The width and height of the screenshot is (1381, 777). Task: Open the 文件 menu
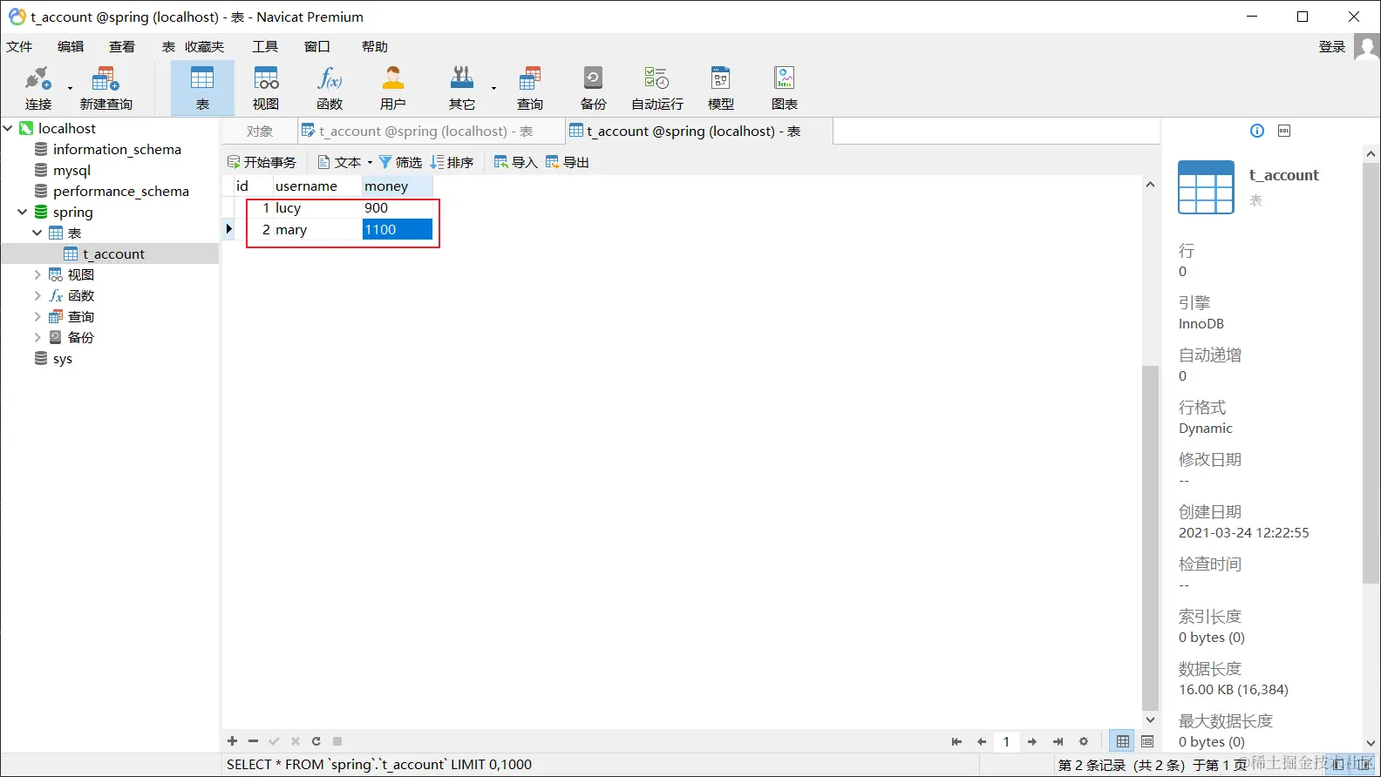click(x=19, y=46)
